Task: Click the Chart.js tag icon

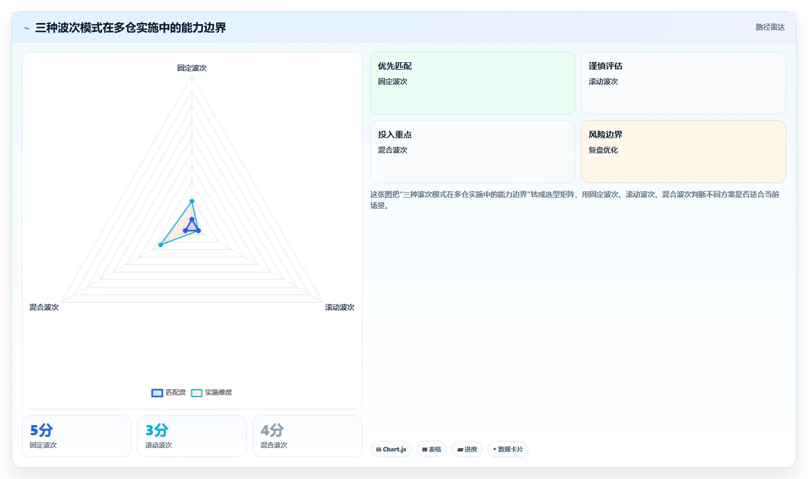Action: click(379, 449)
